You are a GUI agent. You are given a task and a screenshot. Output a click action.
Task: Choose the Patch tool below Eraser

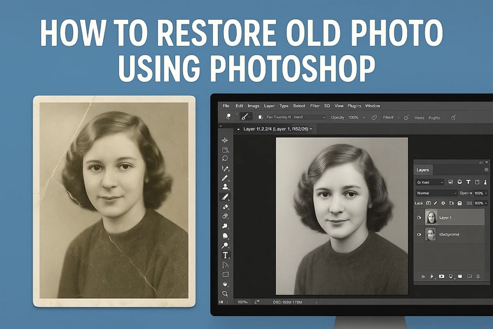(225, 216)
